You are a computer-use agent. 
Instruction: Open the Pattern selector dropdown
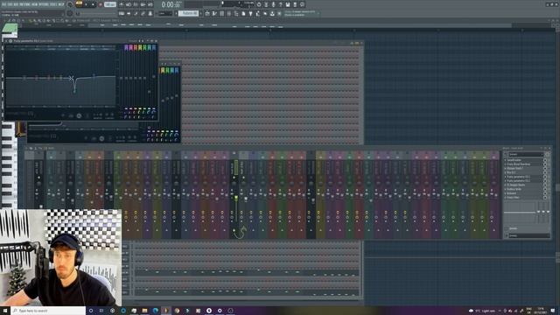pos(189,14)
